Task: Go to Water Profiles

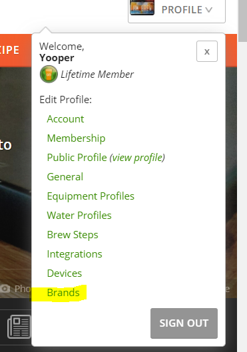Action: (79, 216)
